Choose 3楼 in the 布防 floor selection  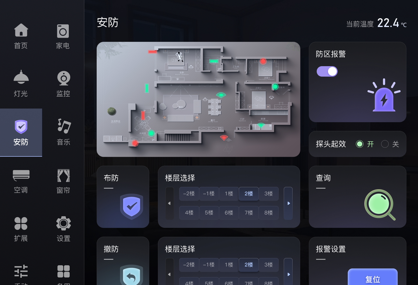269,194
